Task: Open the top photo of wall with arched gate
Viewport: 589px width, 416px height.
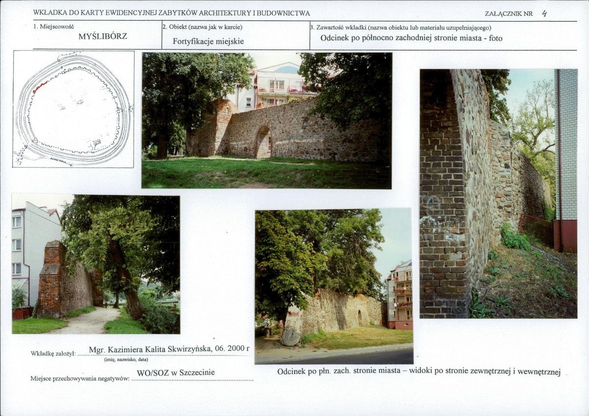Action: (x=266, y=121)
